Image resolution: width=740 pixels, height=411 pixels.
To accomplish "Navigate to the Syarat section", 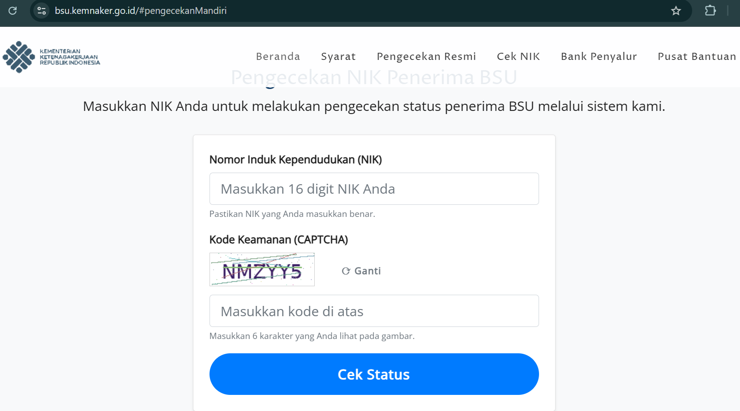I will coord(338,56).
